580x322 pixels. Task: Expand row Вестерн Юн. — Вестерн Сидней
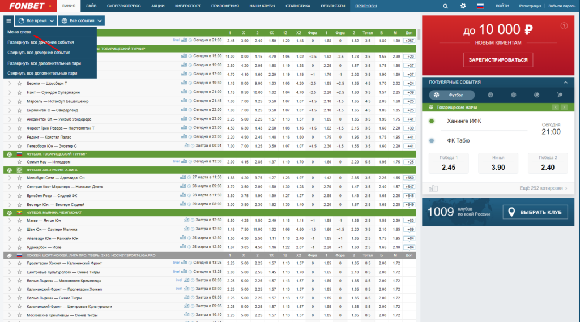coord(10,204)
